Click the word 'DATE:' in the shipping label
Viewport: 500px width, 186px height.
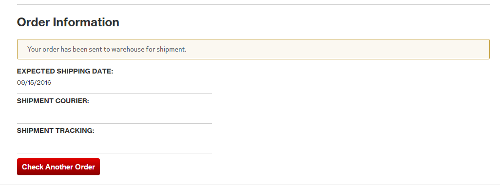tap(103, 72)
